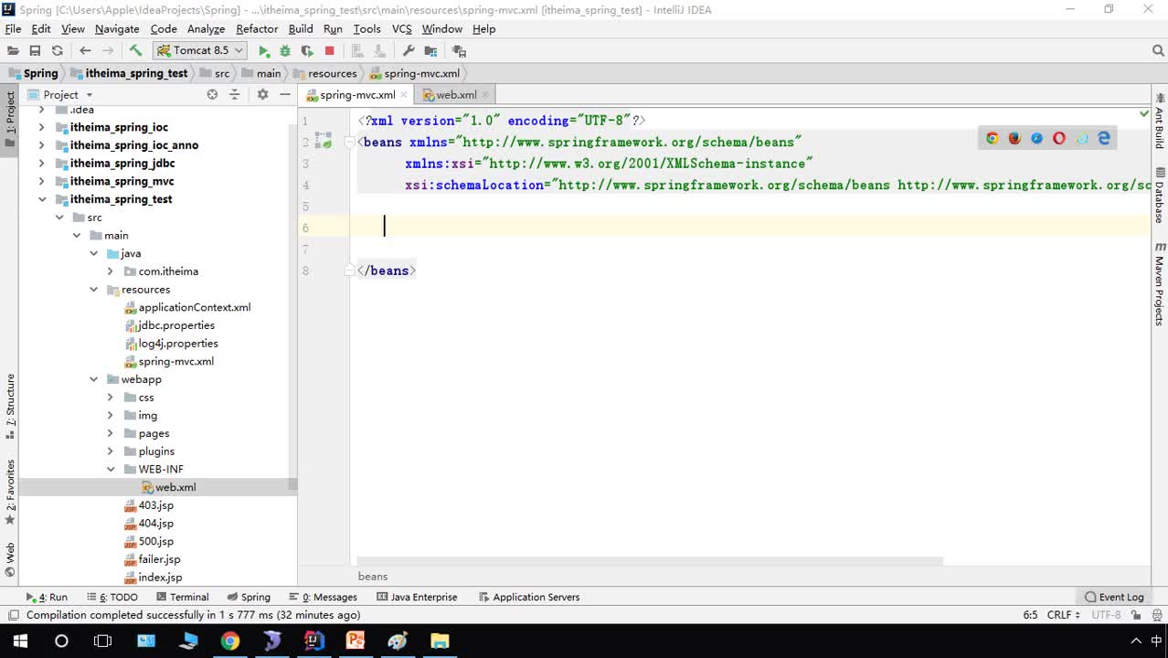Viewport: 1168px width, 658px height.
Task: Preview the file in the Chrome browser icon
Action: (993, 138)
